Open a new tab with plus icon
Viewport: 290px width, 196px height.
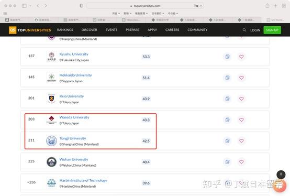tap(275, 6)
